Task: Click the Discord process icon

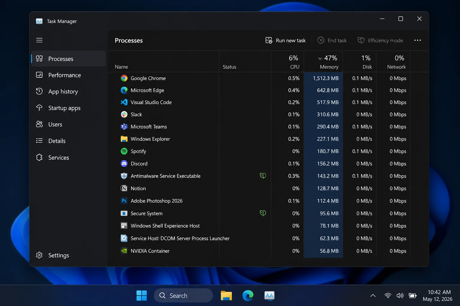Action: point(124,164)
